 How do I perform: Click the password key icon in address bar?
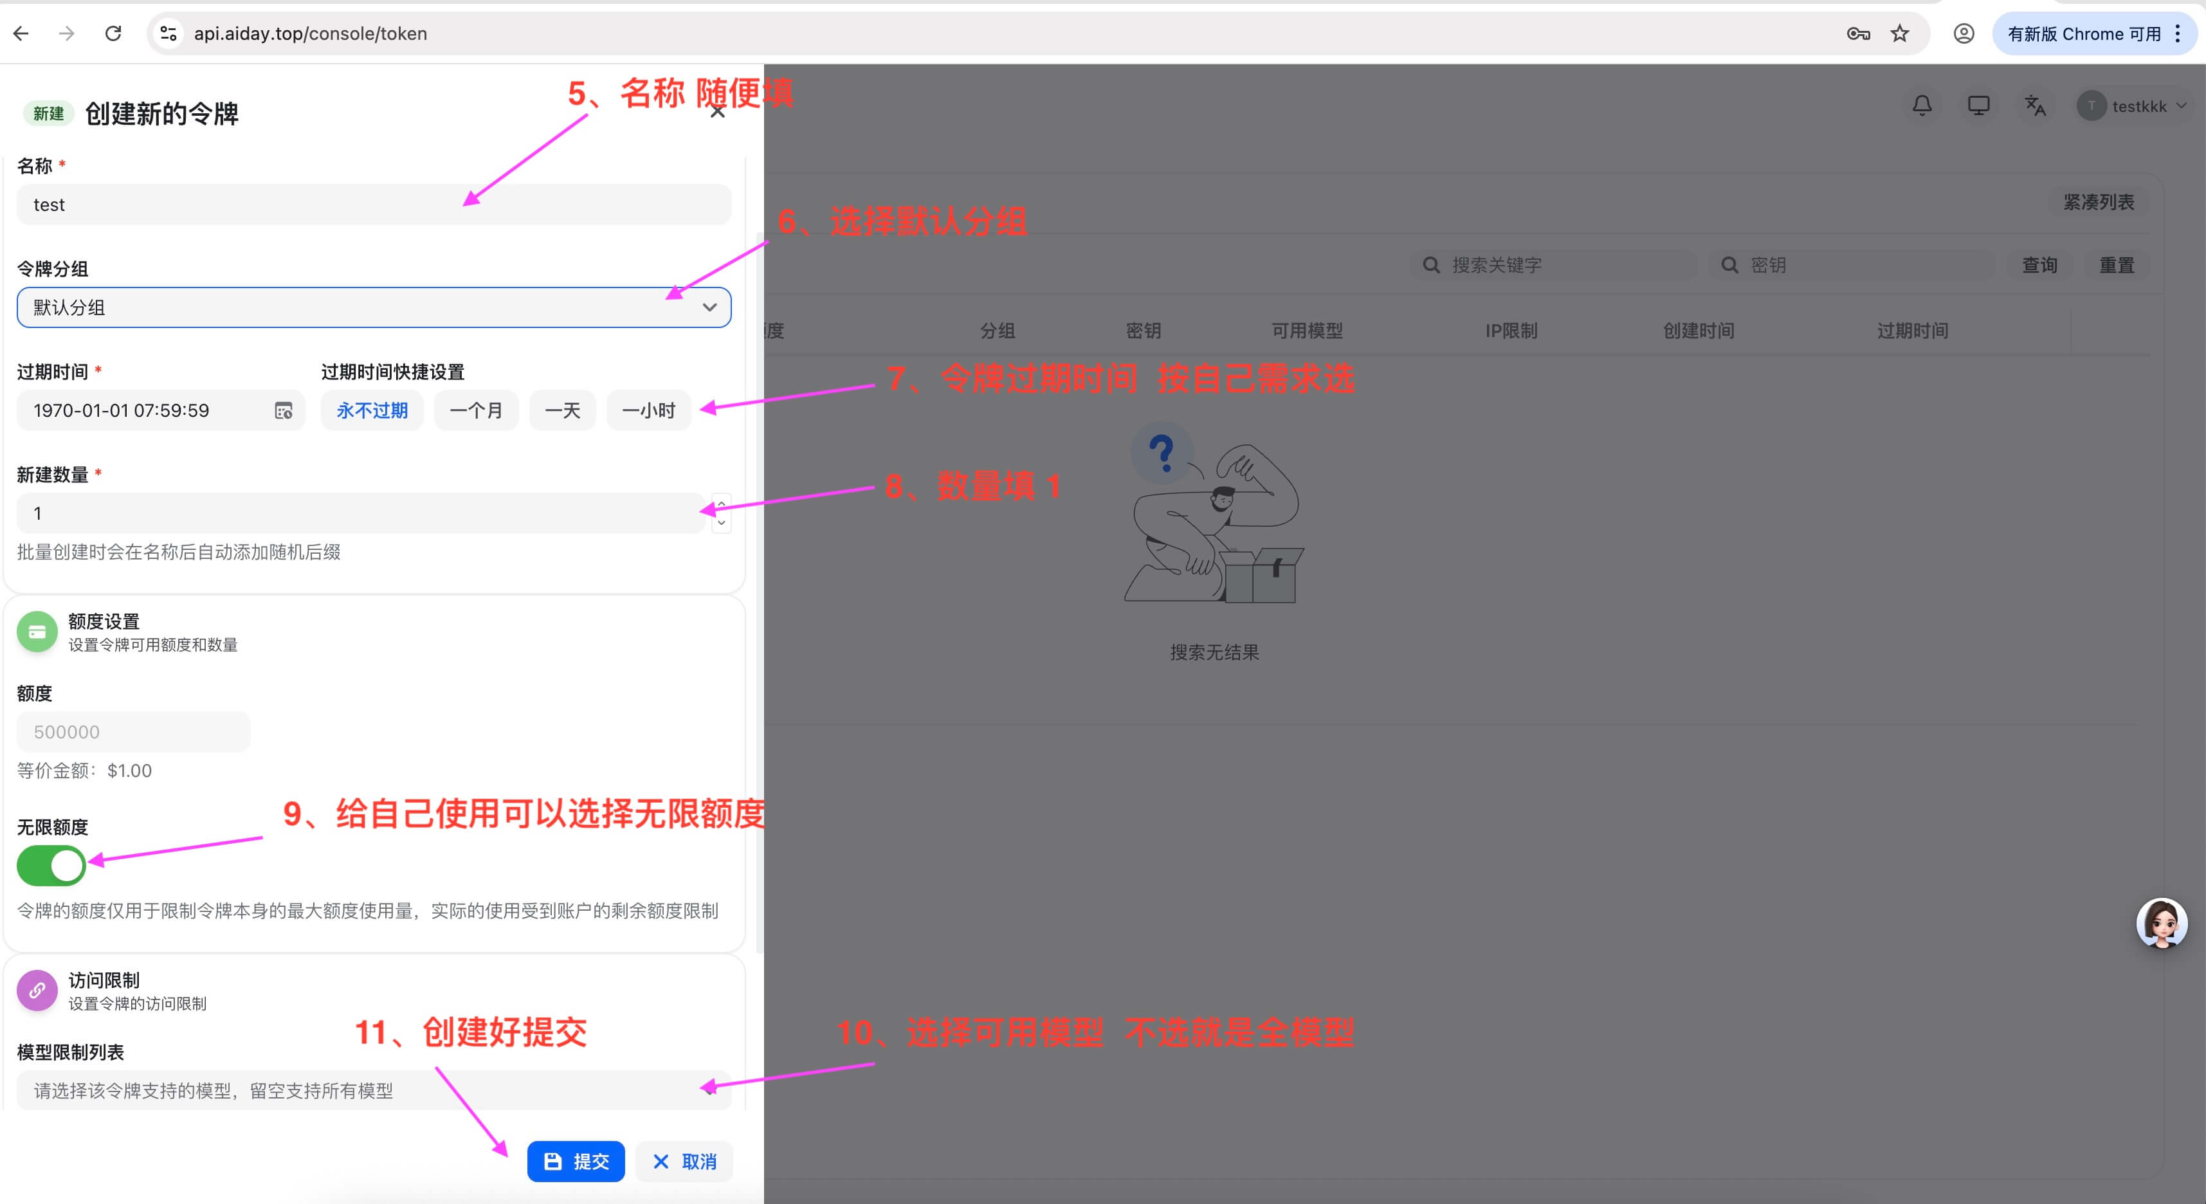(1857, 33)
